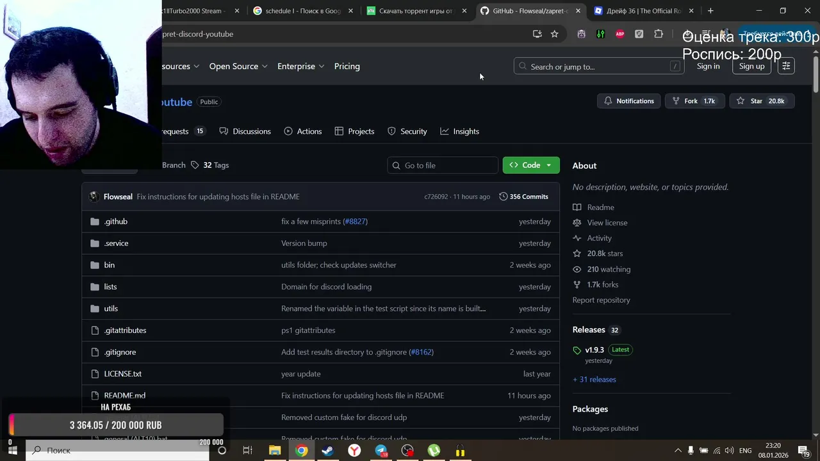The width and height of the screenshot is (820, 461).
Task: Open Activity link in About sidebar
Action: coord(599,238)
